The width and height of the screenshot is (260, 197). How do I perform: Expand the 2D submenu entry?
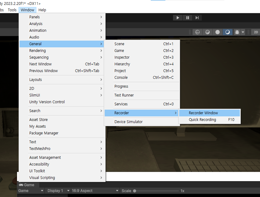click(62, 89)
